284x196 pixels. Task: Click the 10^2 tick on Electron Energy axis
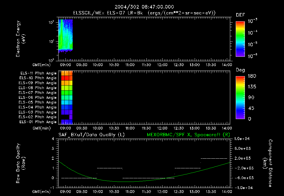click(52, 22)
